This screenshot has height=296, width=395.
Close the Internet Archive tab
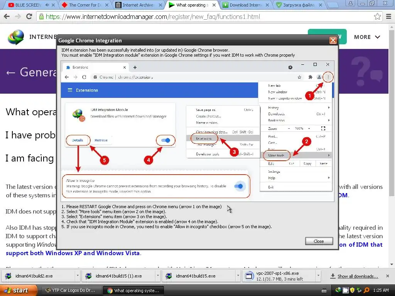[160, 5]
